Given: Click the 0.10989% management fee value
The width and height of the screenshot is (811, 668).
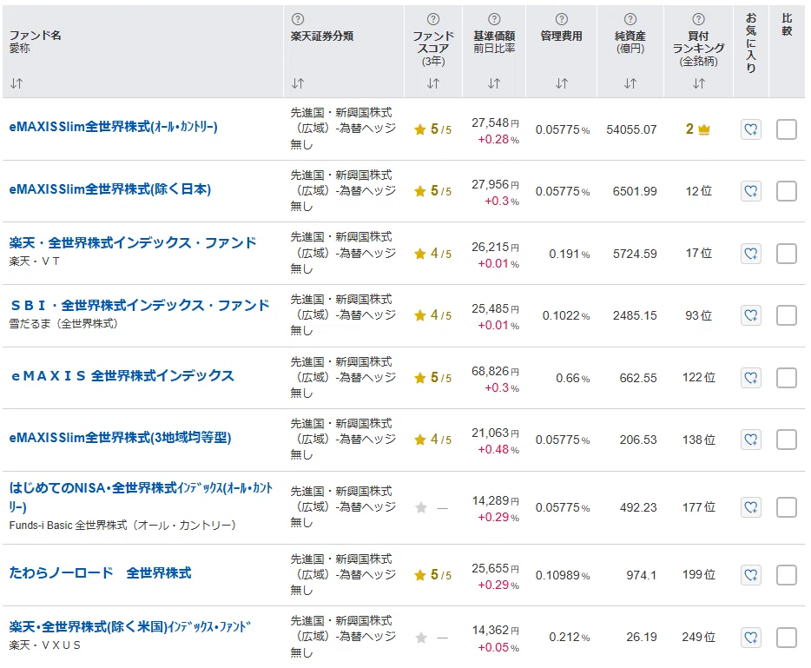Looking at the screenshot, I should pos(563,575).
